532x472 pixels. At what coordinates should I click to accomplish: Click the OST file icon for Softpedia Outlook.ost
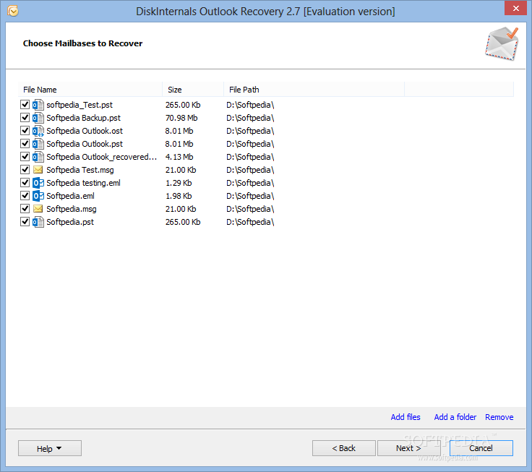click(38, 131)
